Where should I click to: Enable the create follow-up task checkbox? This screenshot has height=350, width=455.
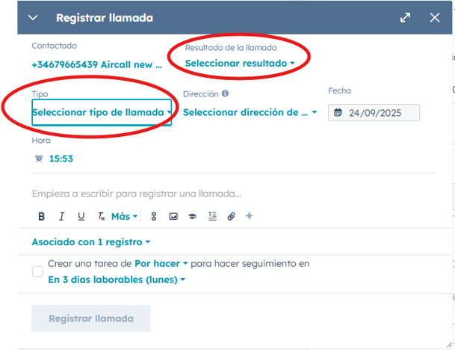coord(37,271)
